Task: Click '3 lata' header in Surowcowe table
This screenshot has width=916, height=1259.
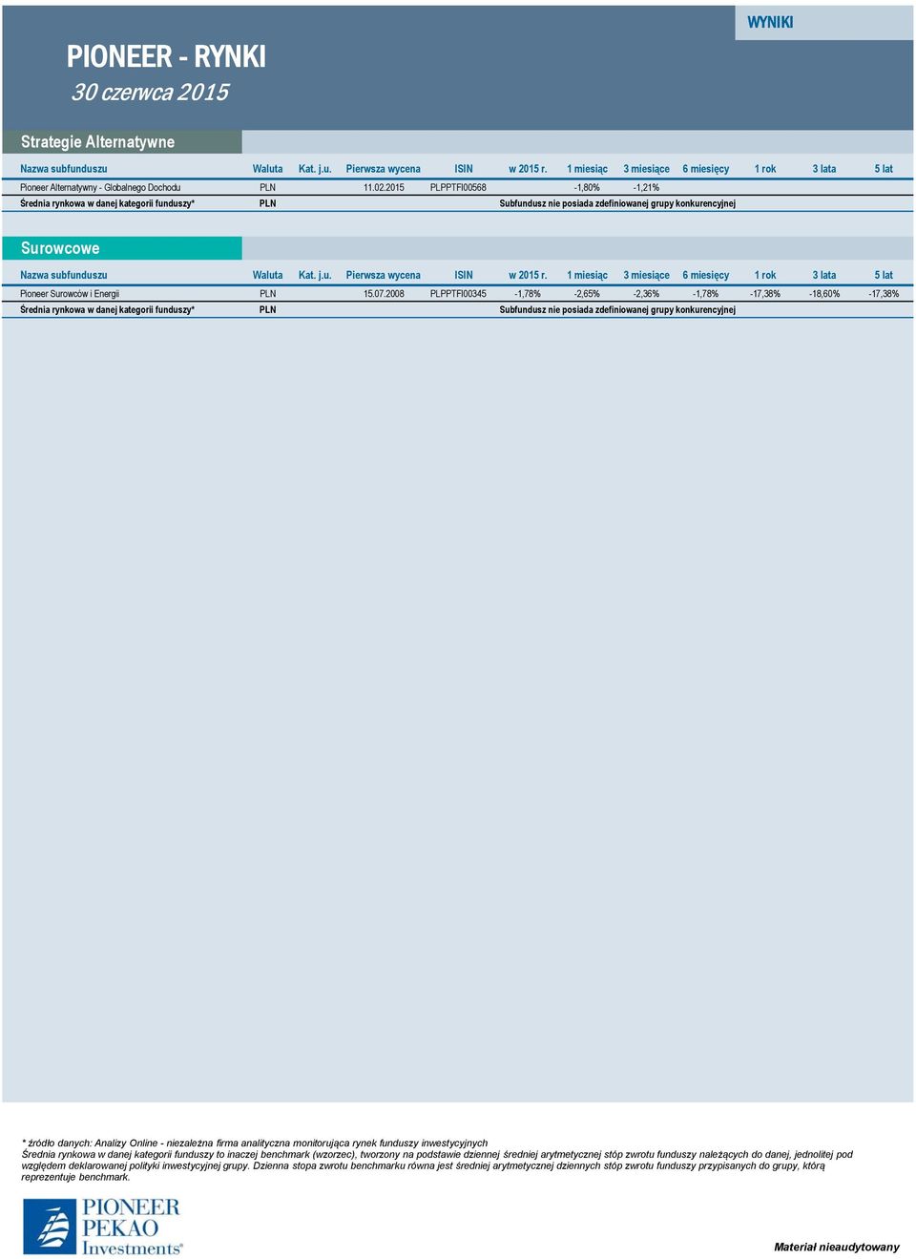Action: click(x=824, y=275)
